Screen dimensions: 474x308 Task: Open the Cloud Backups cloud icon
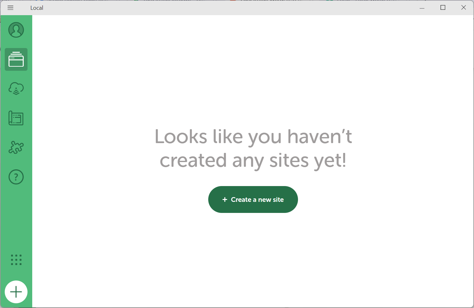(16, 88)
